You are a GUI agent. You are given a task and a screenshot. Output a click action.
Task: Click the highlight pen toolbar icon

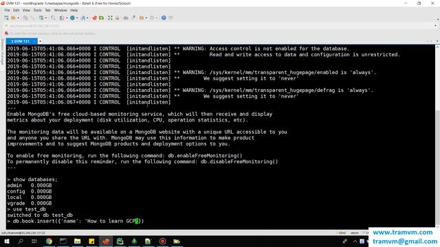tap(133, 18)
